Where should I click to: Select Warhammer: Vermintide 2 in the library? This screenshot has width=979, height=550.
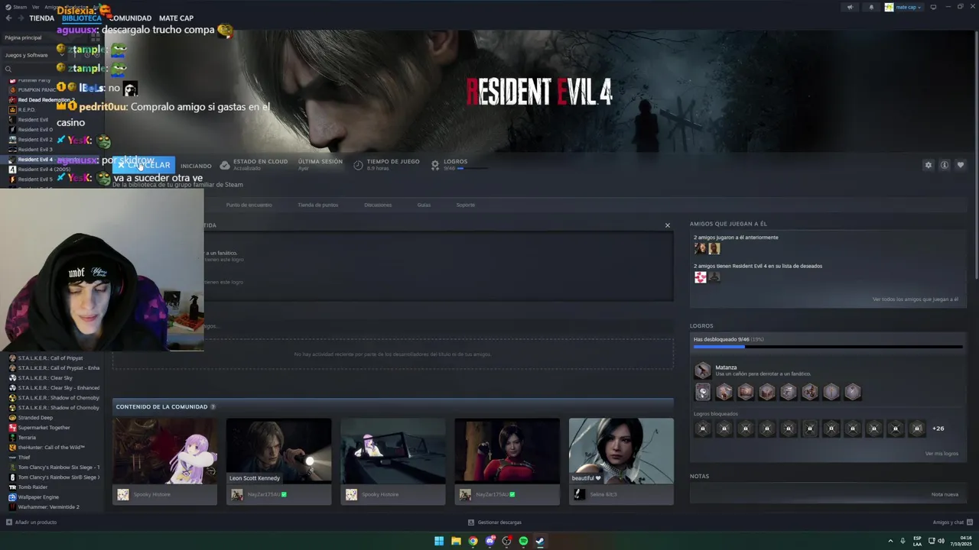point(48,507)
